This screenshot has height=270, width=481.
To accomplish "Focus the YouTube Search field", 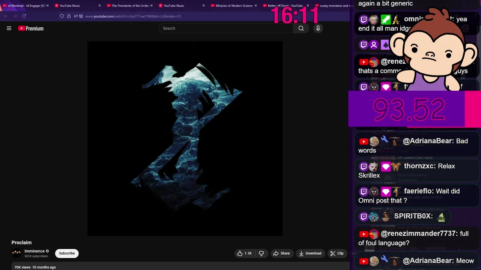I will click(x=226, y=28).
